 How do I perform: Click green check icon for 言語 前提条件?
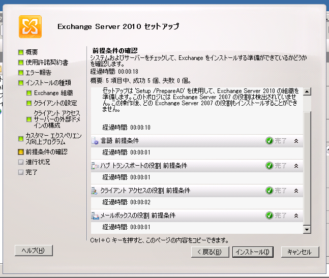[x=270, y=141]
